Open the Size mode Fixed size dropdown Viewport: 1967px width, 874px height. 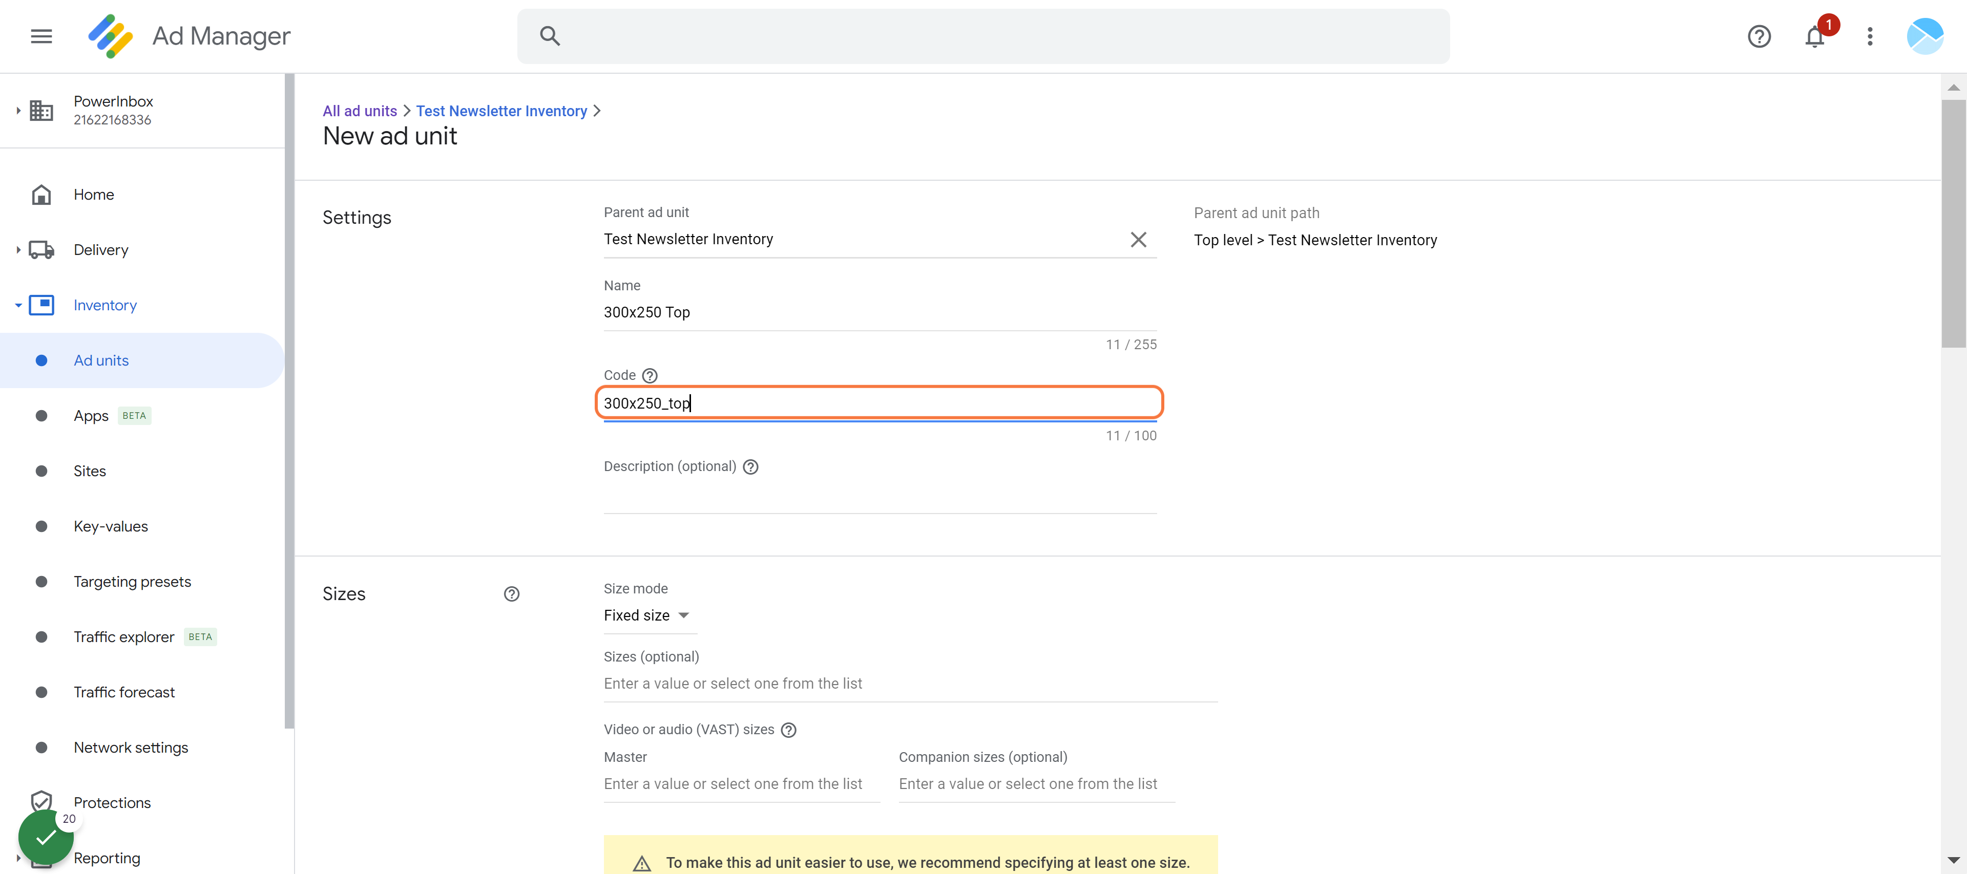[646, 614]
